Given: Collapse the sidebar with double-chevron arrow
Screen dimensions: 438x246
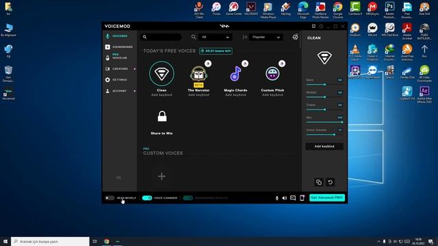Looking at the screenshot, I should coord(118,178).
